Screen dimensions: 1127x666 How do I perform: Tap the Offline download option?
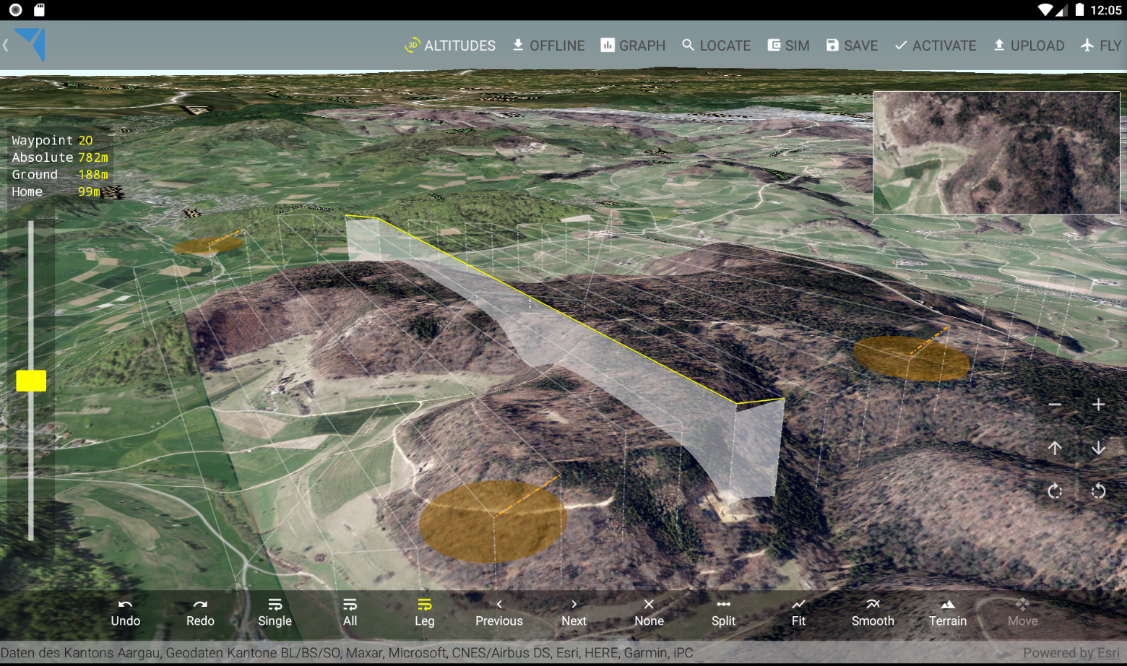(548, 46)
